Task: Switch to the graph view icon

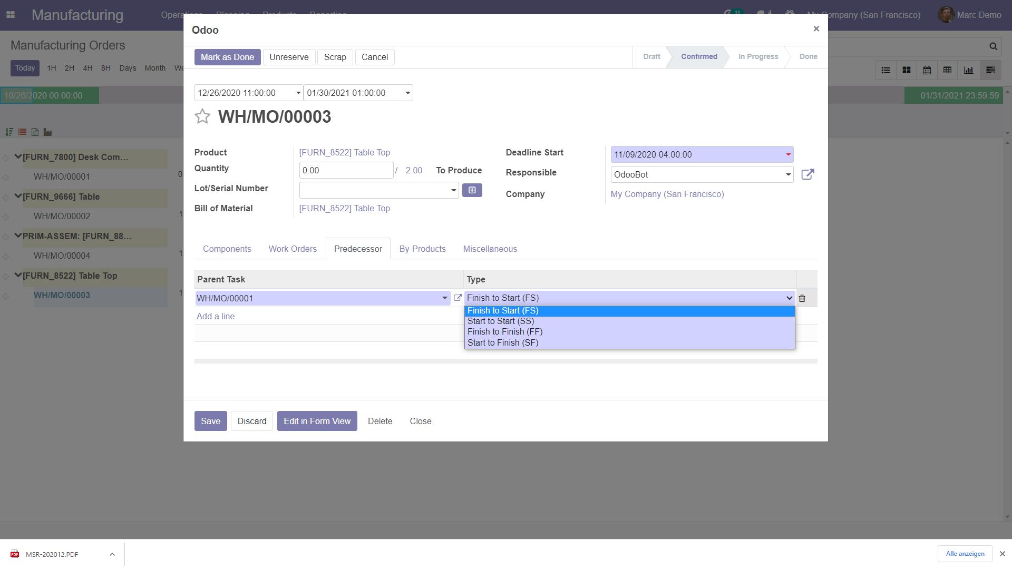Action: [969, 70]
